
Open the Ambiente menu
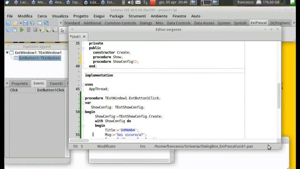point(159,16)
